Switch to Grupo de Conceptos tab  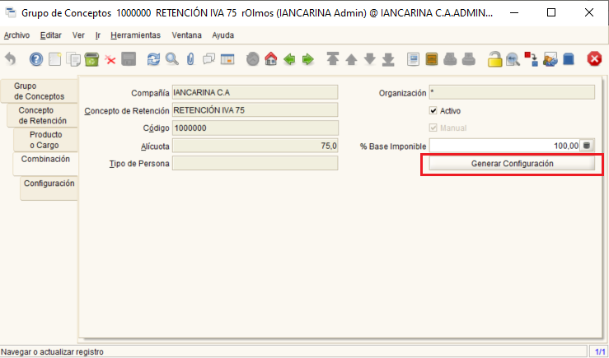[40, 91]
